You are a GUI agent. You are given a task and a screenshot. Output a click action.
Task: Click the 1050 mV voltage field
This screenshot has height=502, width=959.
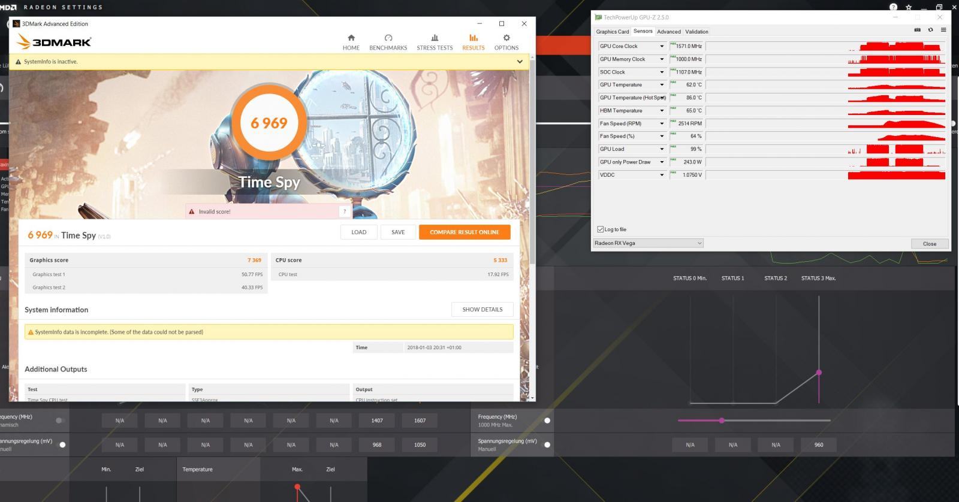(420, 445)
